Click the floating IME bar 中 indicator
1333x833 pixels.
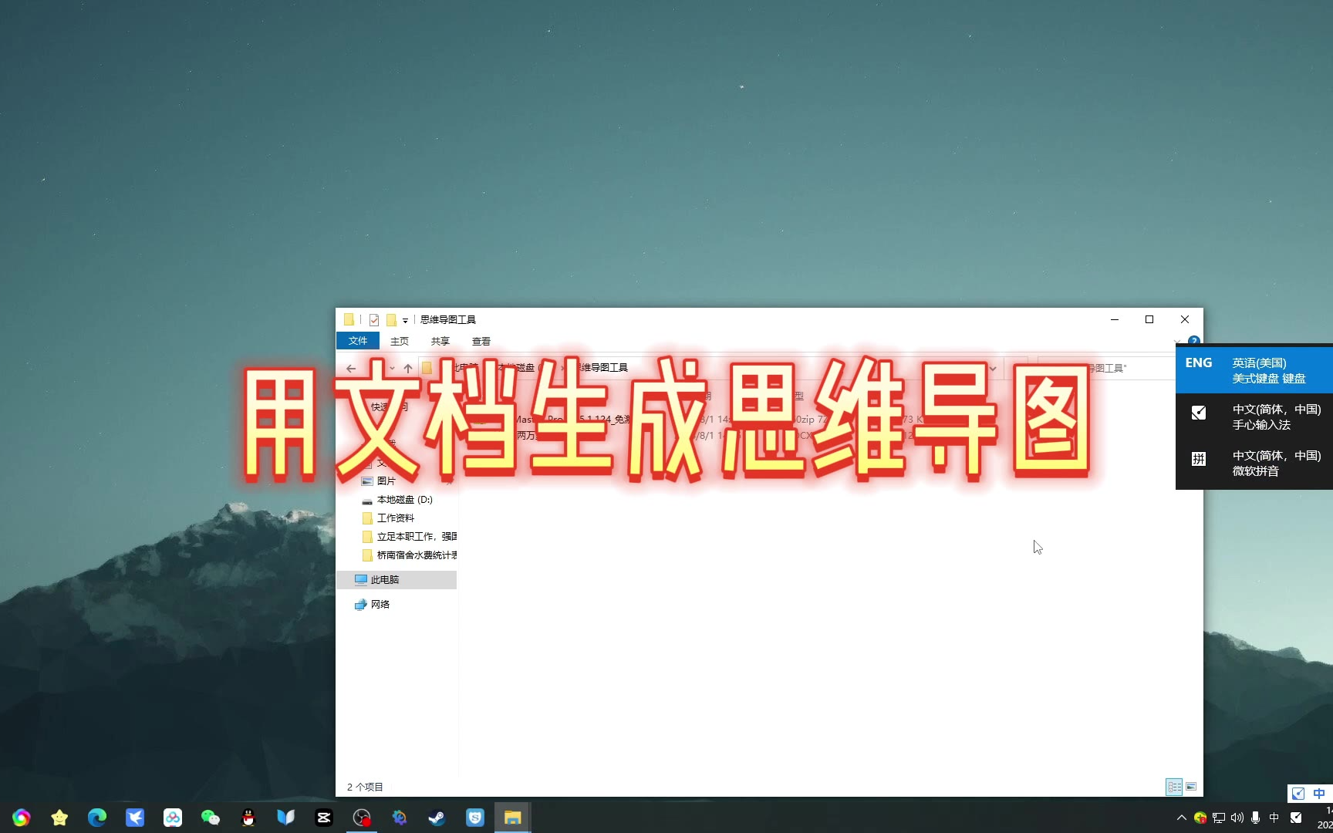click(x=1319, y=793)
